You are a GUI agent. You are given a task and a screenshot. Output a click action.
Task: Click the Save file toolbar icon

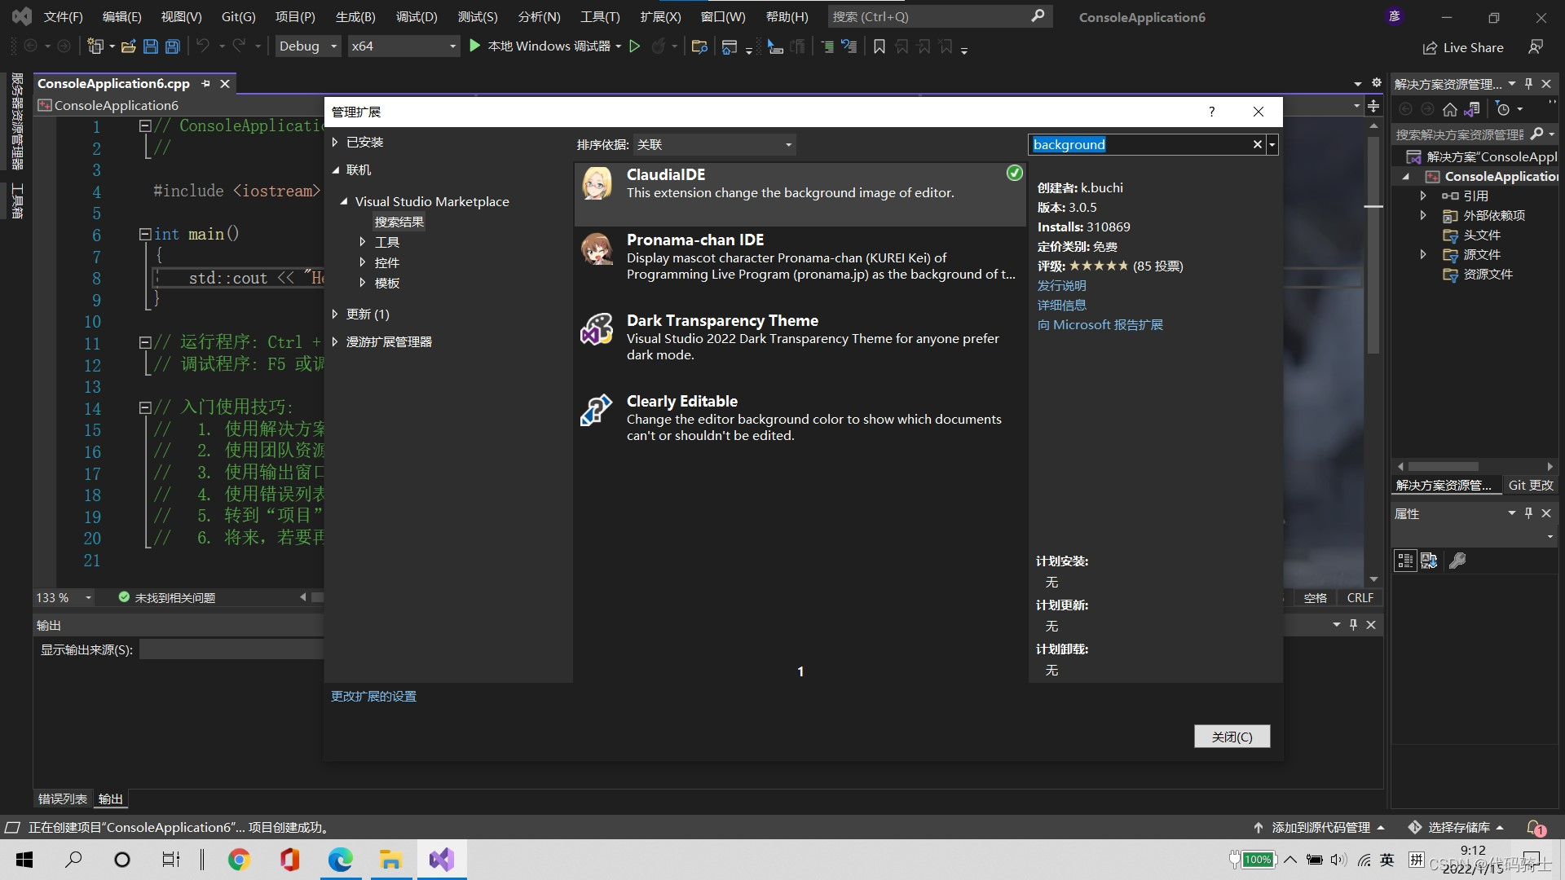151,46
